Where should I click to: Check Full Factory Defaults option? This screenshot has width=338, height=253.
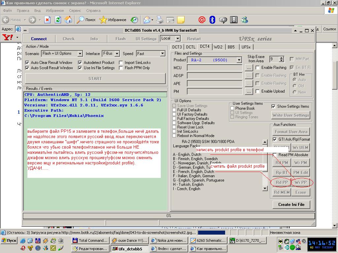[174, 118]
